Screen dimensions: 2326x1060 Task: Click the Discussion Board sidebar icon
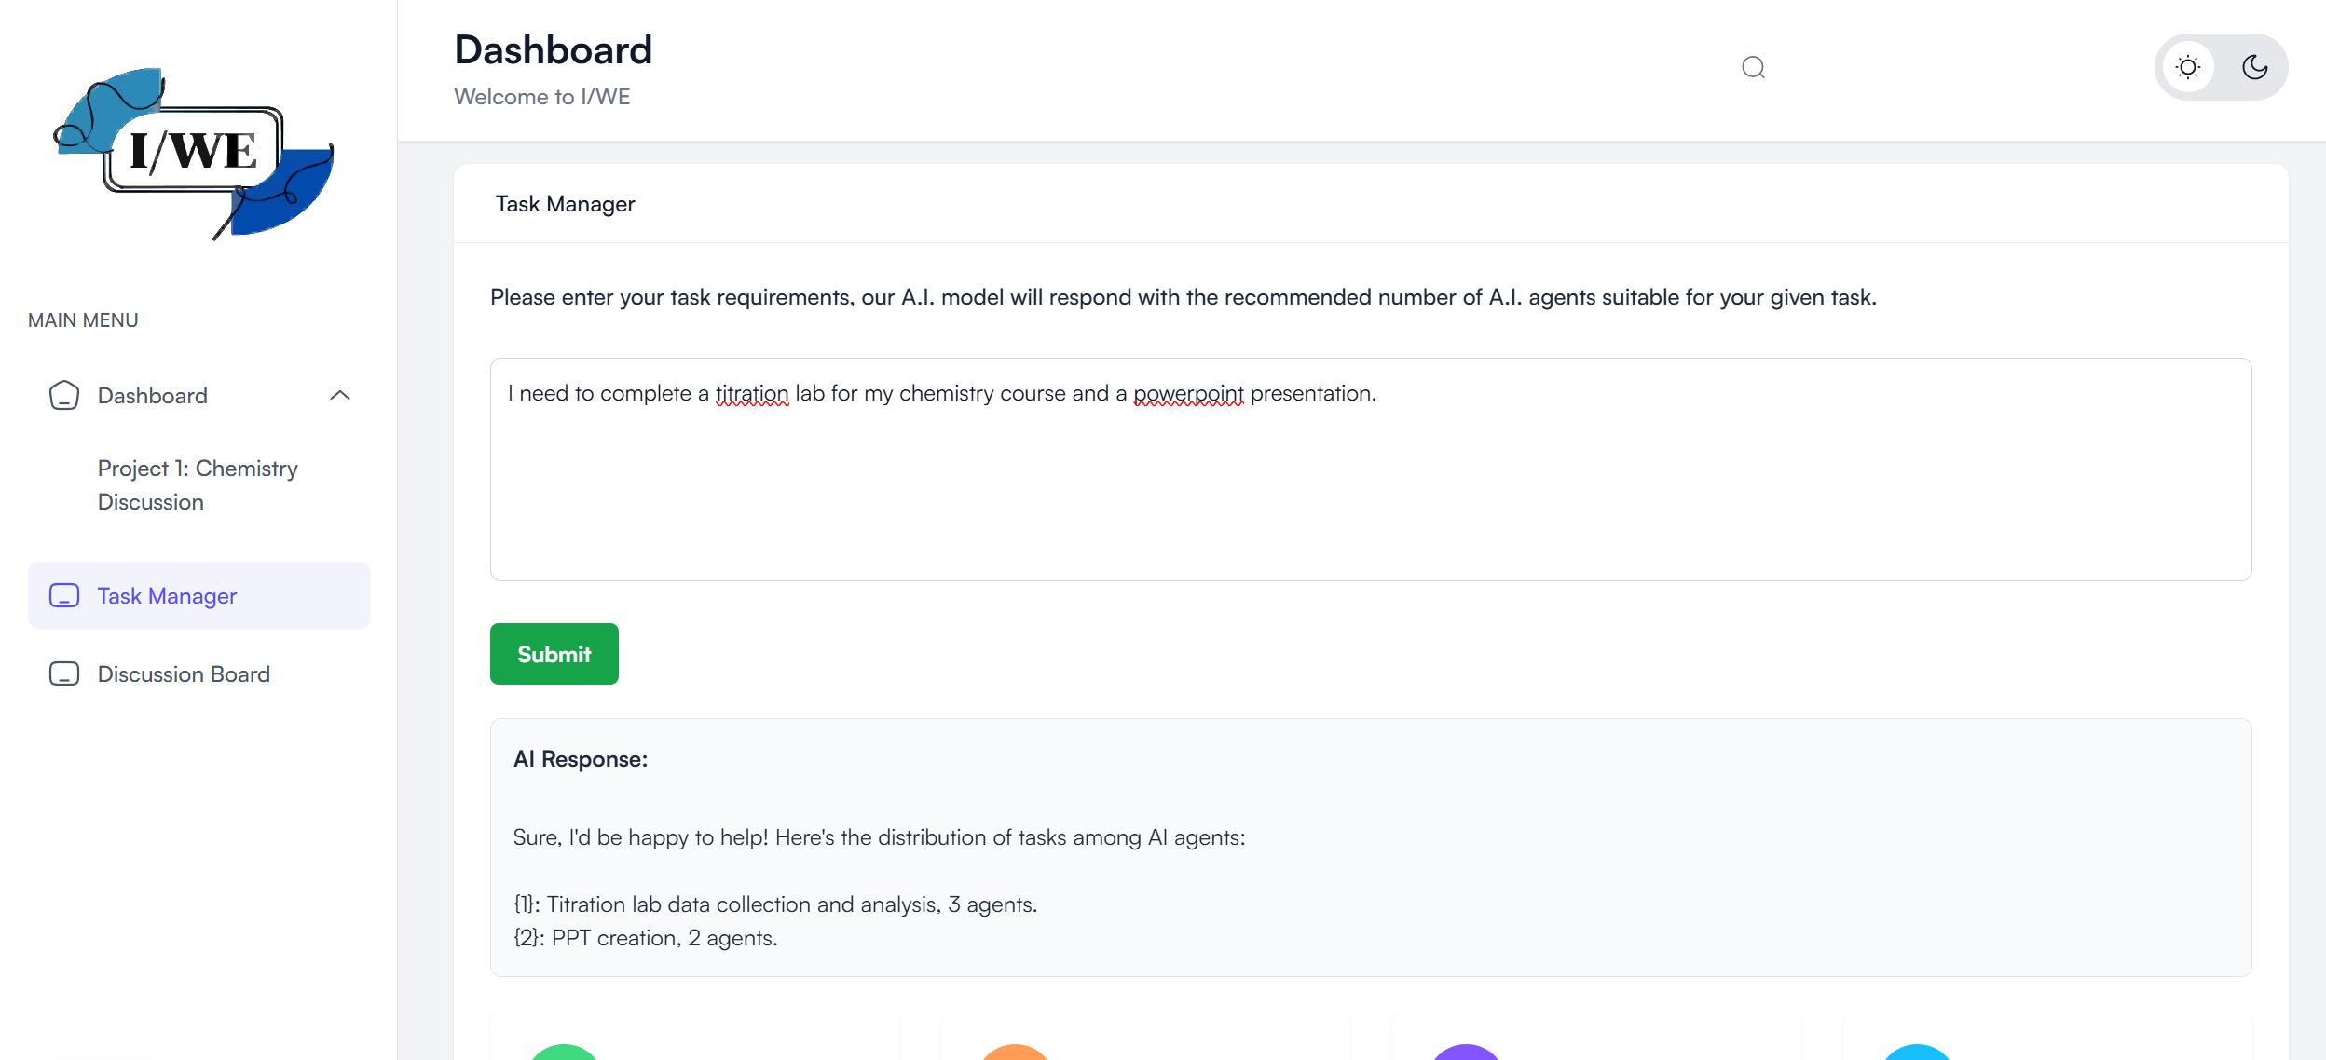(x=64, y=673)
